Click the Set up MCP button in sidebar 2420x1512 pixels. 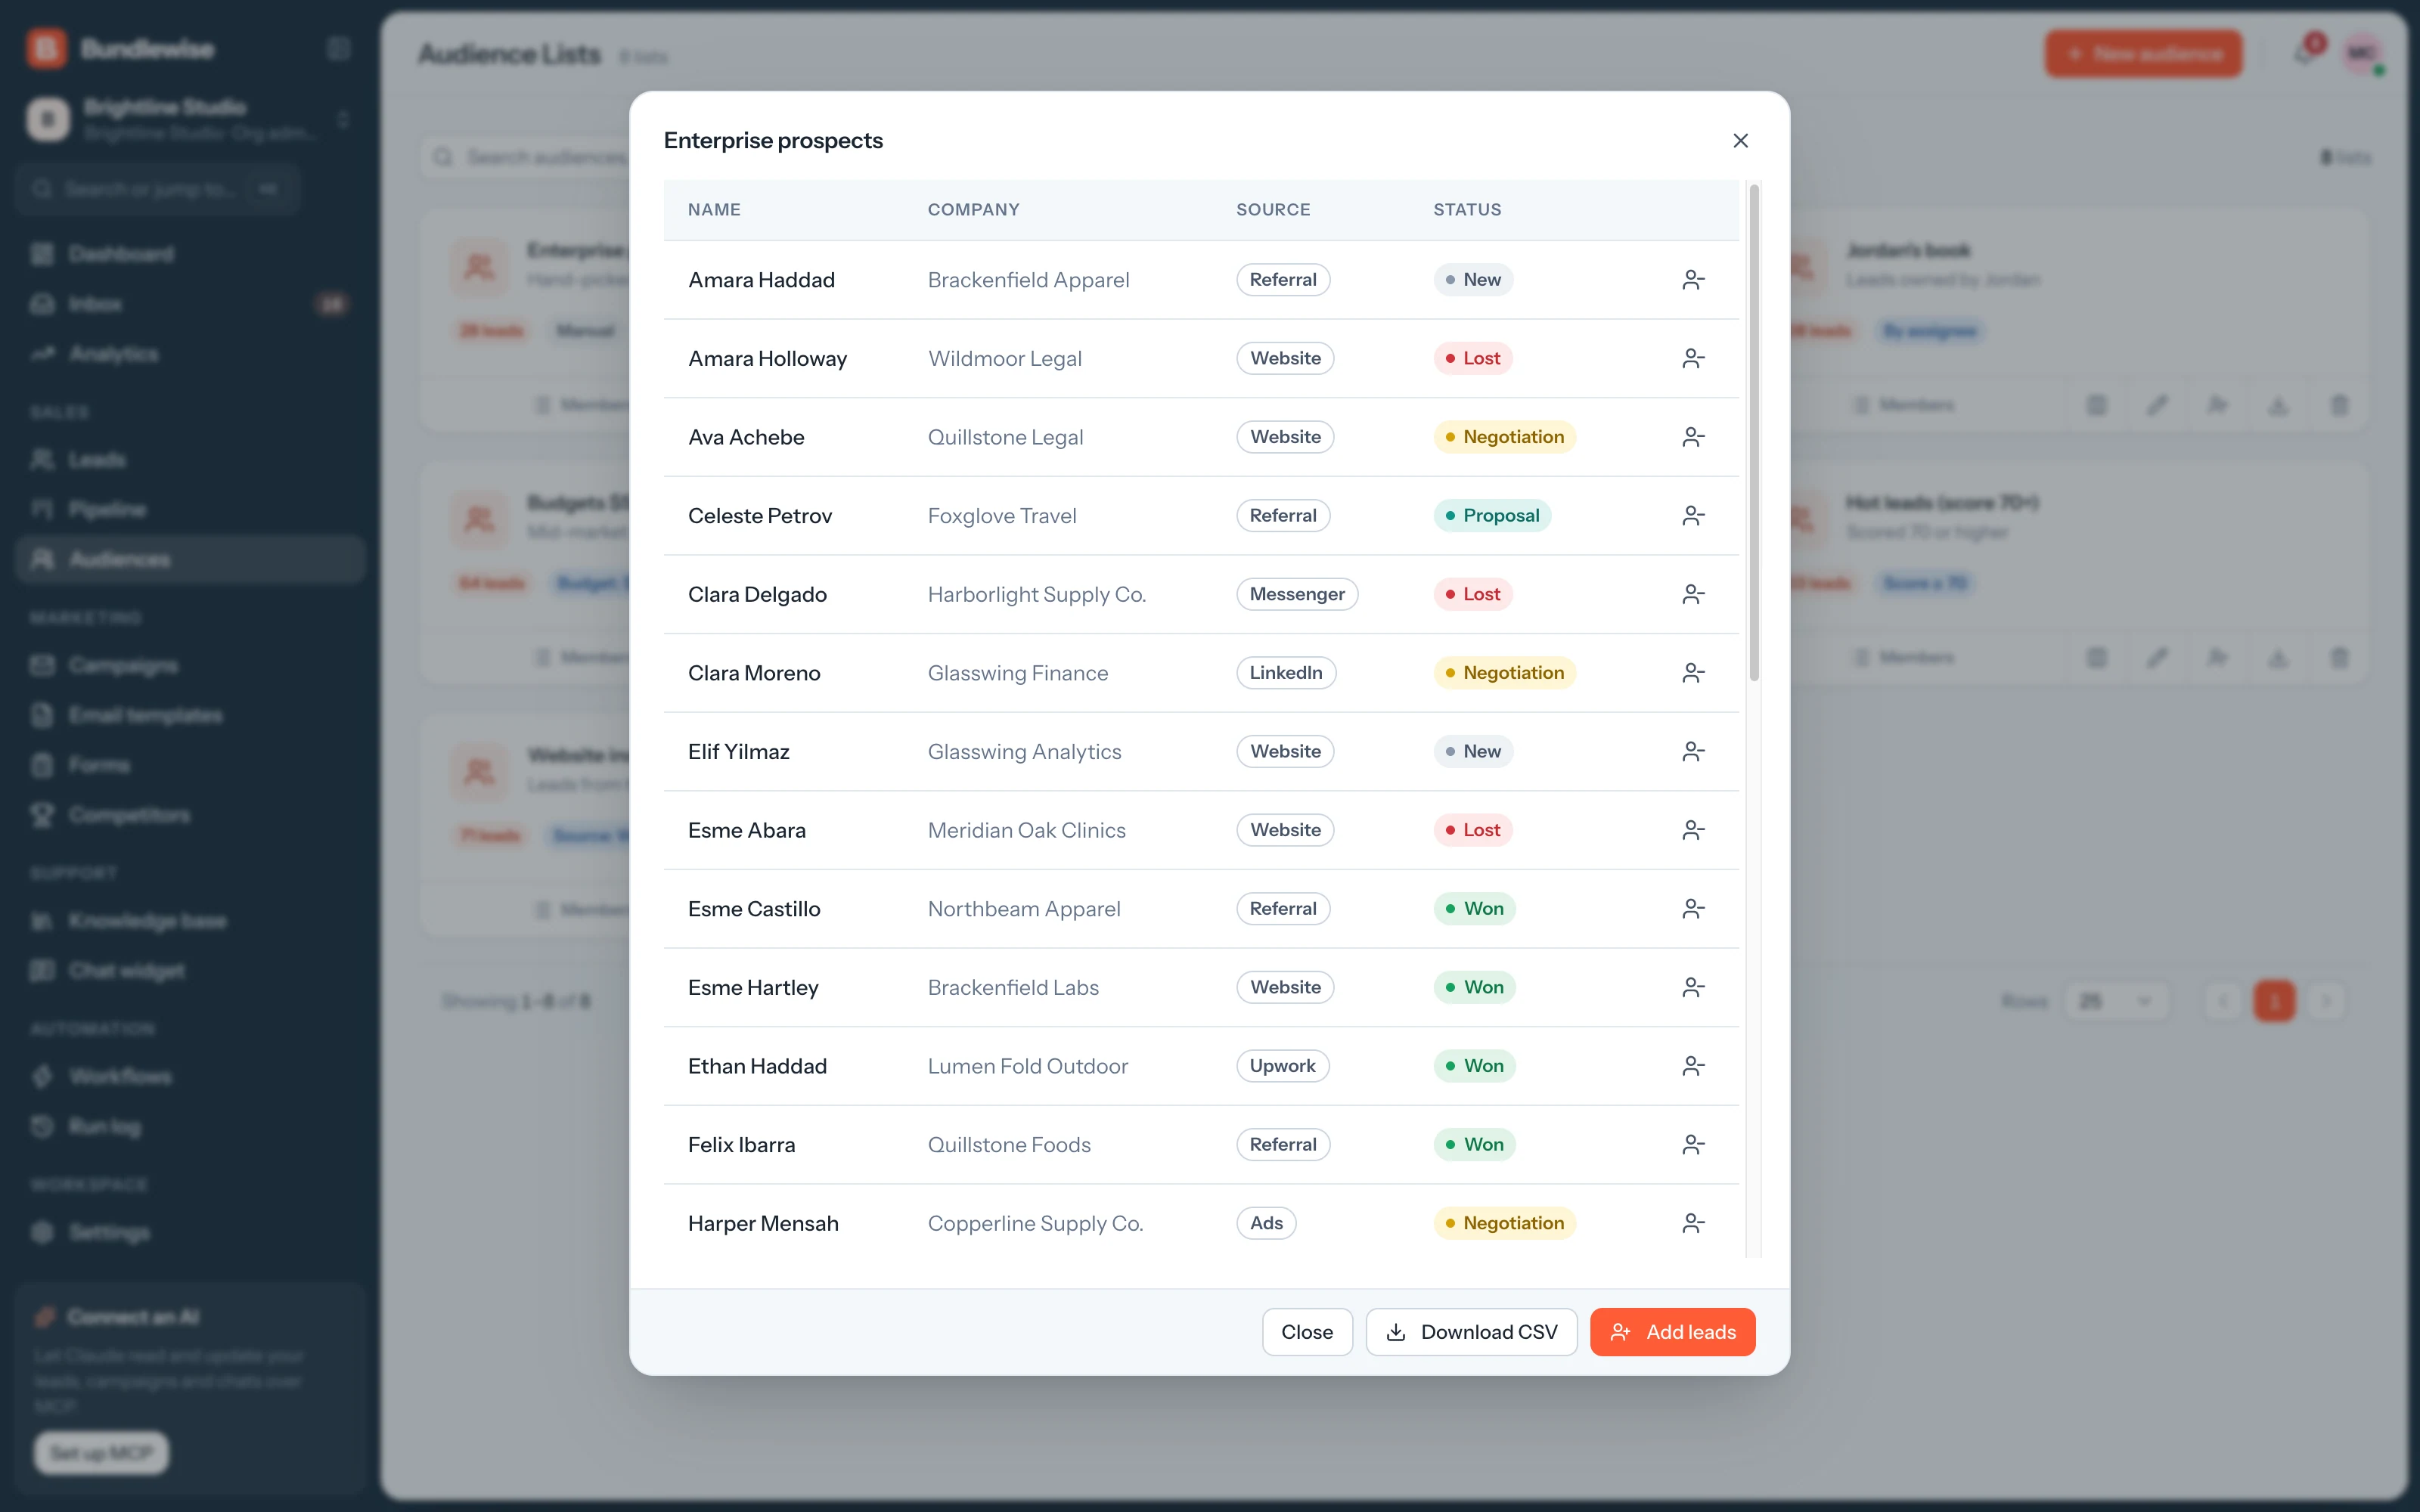coord(102,1453)
